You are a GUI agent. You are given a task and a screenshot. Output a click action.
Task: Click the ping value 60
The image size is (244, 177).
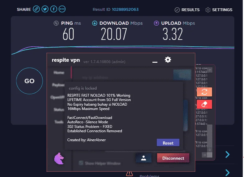68,34
